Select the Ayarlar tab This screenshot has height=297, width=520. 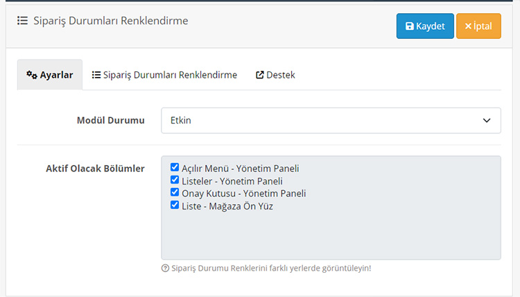pos(50,75)
